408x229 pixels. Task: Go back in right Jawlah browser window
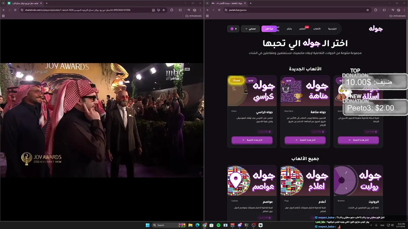(208, 10)
